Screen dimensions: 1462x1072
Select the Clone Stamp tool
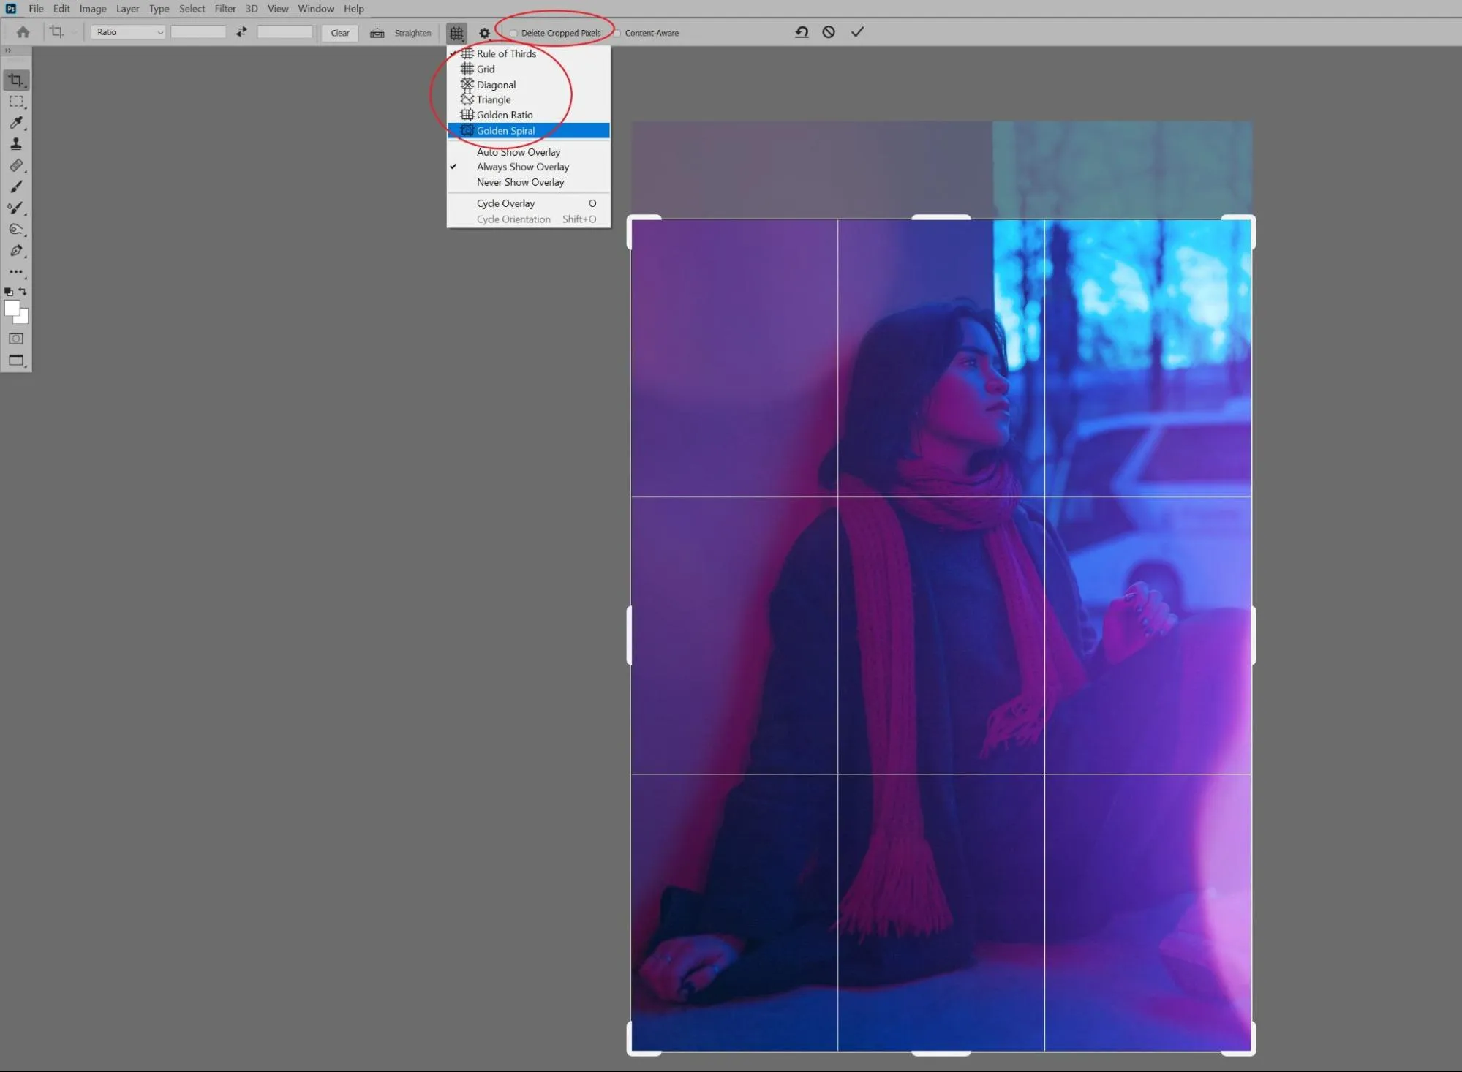pyautogui.click(x=16, y=144)
